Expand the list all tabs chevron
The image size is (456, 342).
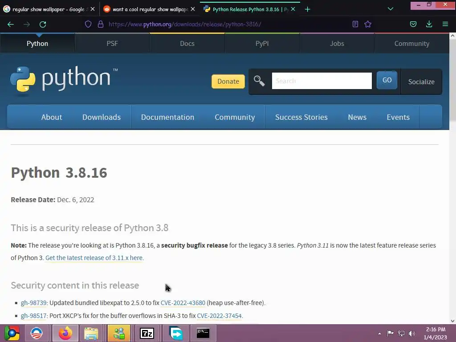coord(391,9)
